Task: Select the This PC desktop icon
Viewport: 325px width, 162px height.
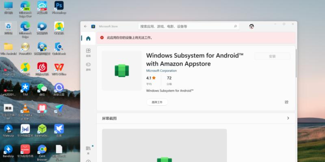Action: (9, 7)
